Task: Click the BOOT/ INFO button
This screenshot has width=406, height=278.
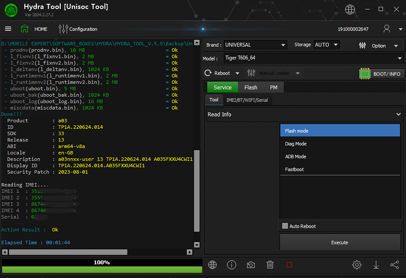Action: [x=381, y=74]
